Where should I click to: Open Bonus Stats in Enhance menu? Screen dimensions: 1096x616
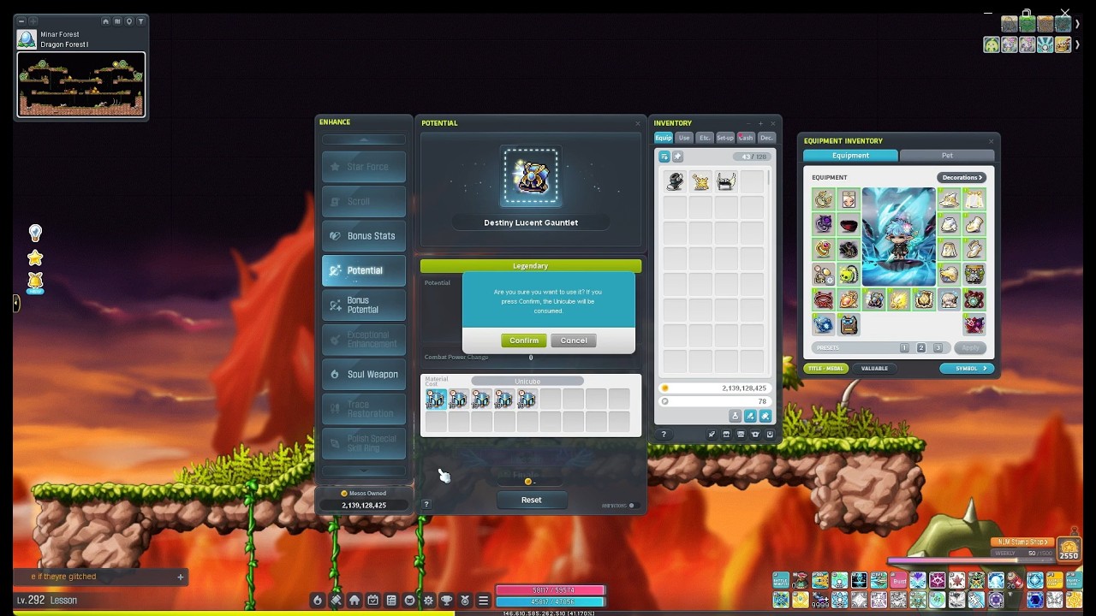[364, 236]
